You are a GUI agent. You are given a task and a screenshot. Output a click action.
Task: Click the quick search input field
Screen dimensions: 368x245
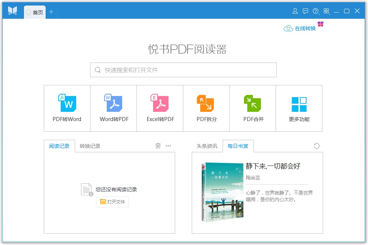(x=183, y=70)
